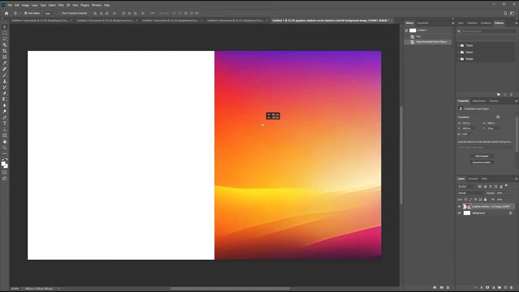Open the layer Kind filter dropdown
This screenshot has width=519, height=292.
coord(467,187)
